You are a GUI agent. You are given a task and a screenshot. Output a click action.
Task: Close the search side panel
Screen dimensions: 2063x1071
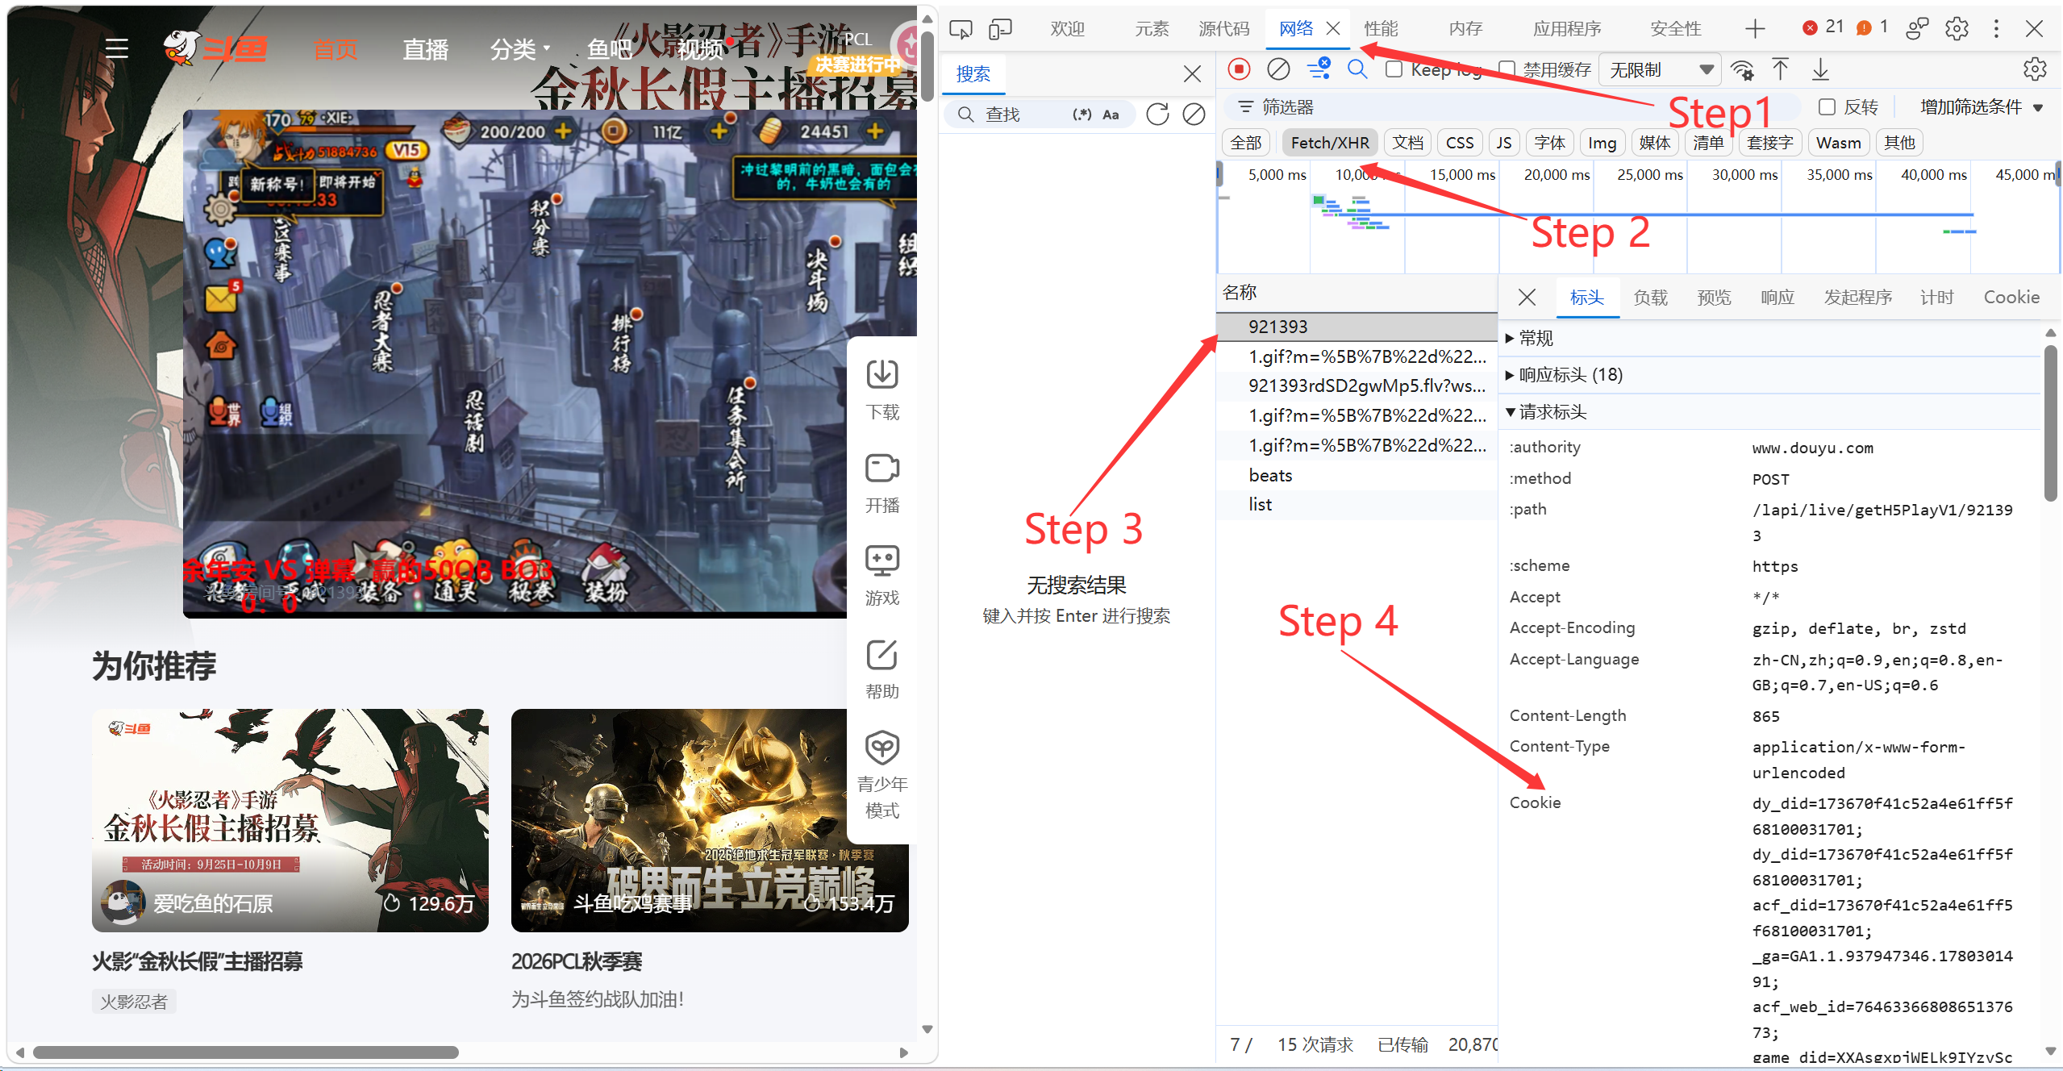point(1192,74)
